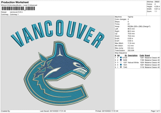
Task: Select thread code 1118
Action: coord(142,67)
